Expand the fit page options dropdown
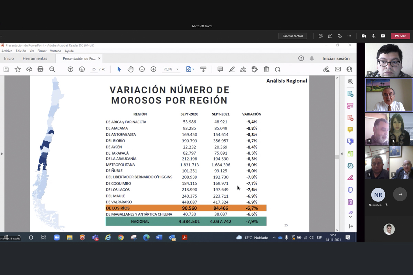The image size is (413, 275). tap(193, 69)
